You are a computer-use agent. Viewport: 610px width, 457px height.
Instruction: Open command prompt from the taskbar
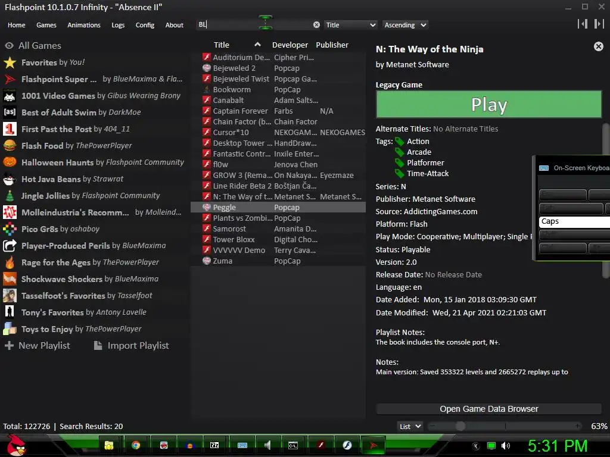point(293,445)
